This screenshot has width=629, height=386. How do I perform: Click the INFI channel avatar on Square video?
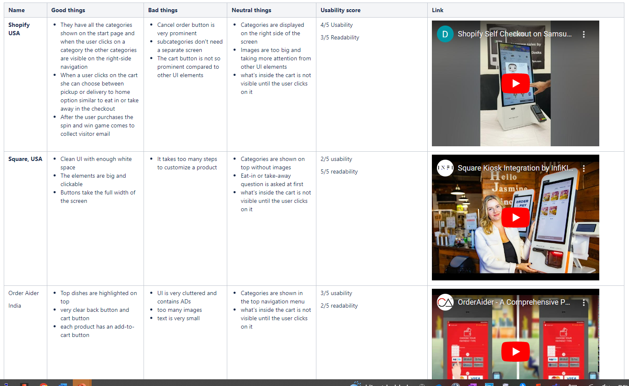tap(445, 168)
